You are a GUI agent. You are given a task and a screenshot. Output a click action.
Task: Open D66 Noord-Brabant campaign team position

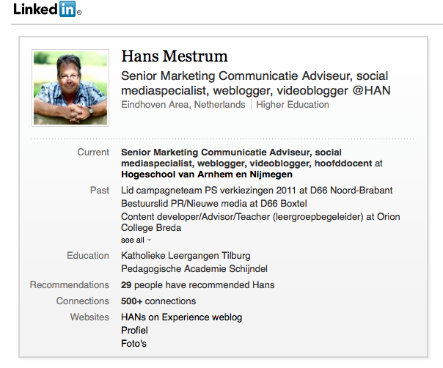point(257,191)
